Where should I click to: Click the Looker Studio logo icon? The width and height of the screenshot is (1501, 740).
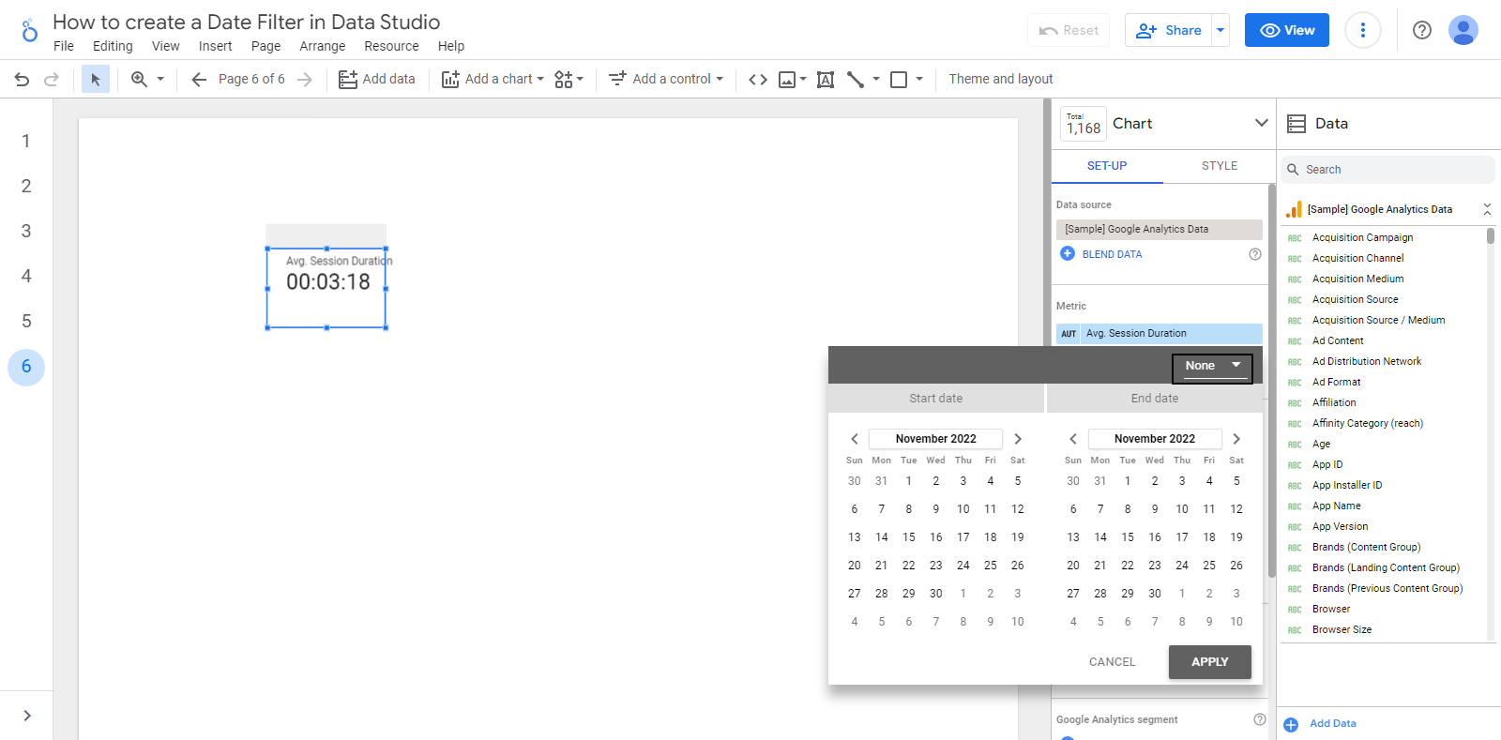(30, 31)
